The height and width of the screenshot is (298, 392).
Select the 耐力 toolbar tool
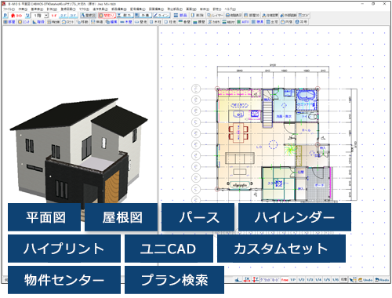tap(125, 16)
